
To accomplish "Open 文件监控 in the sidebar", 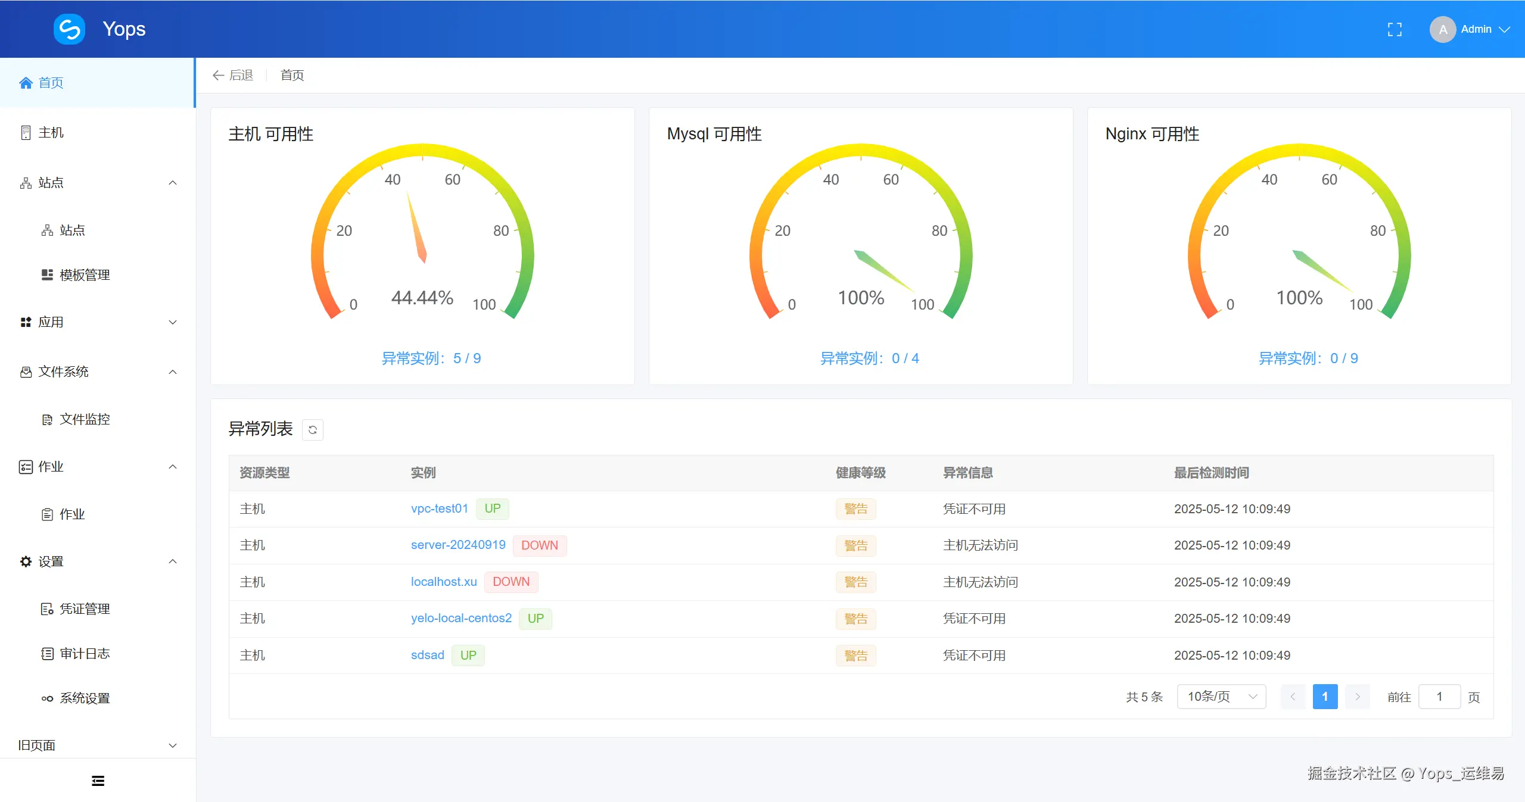I will [85, 419].
